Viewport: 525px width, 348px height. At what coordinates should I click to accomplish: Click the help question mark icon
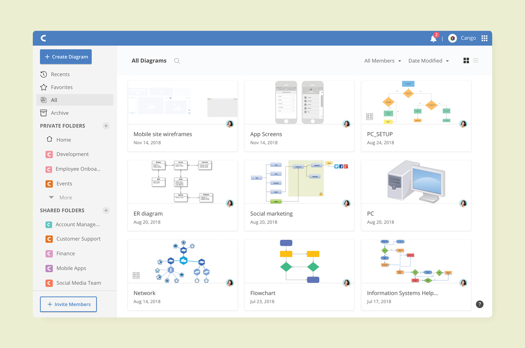coord(479,304)
